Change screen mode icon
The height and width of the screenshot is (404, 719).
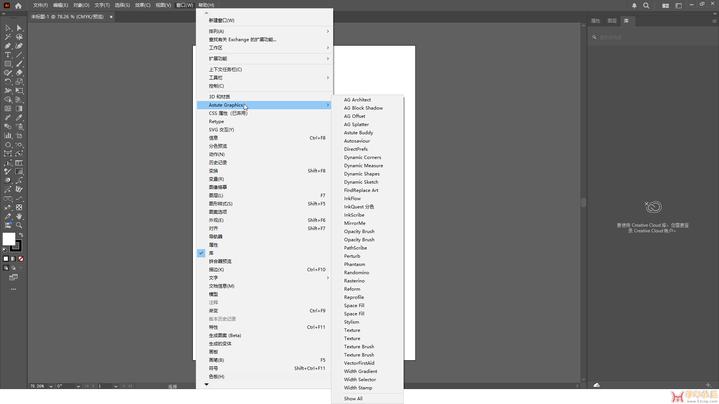[13, 278]
